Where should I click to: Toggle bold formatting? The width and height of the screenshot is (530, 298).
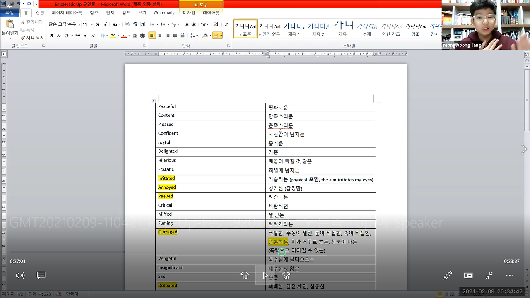52,35
